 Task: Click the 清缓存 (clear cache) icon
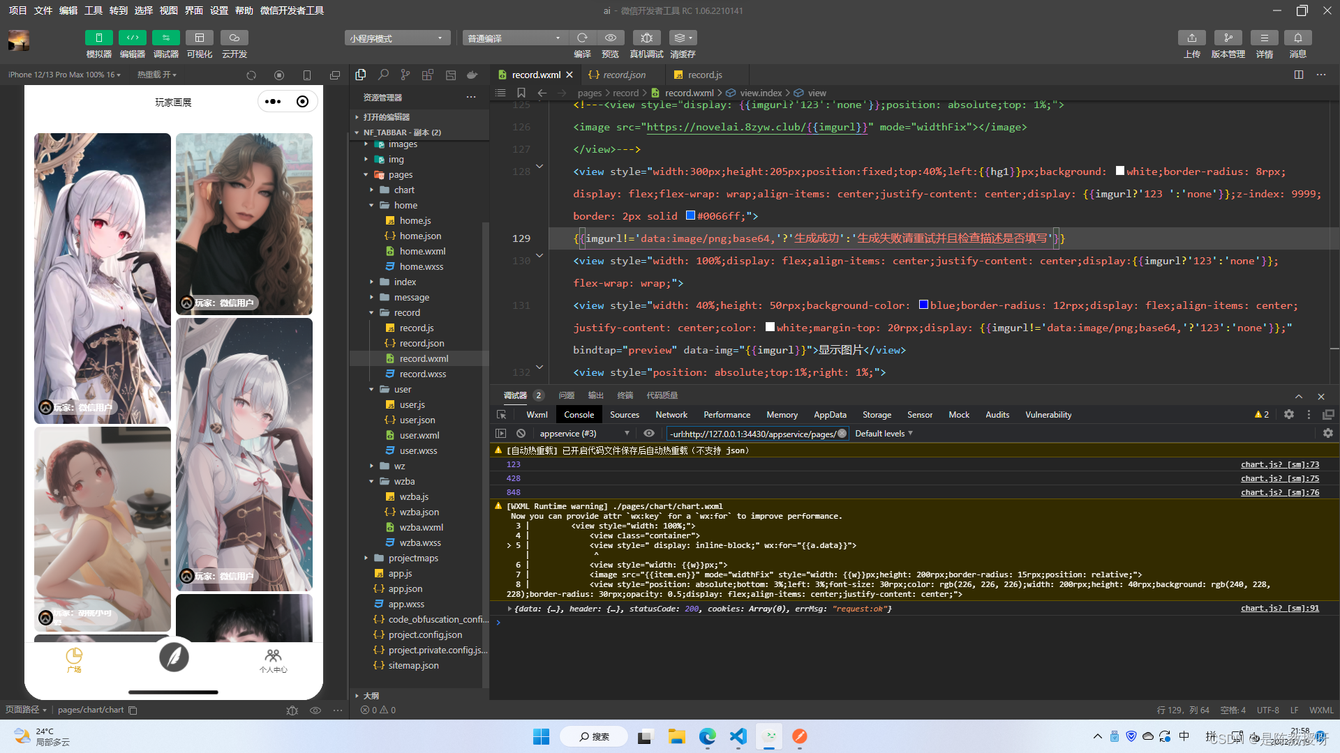click(683, 38)
